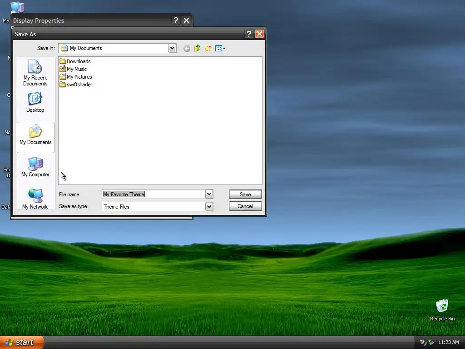Close the Display Properties window
This screenshot has height=349, width=465.
point(187,20)
